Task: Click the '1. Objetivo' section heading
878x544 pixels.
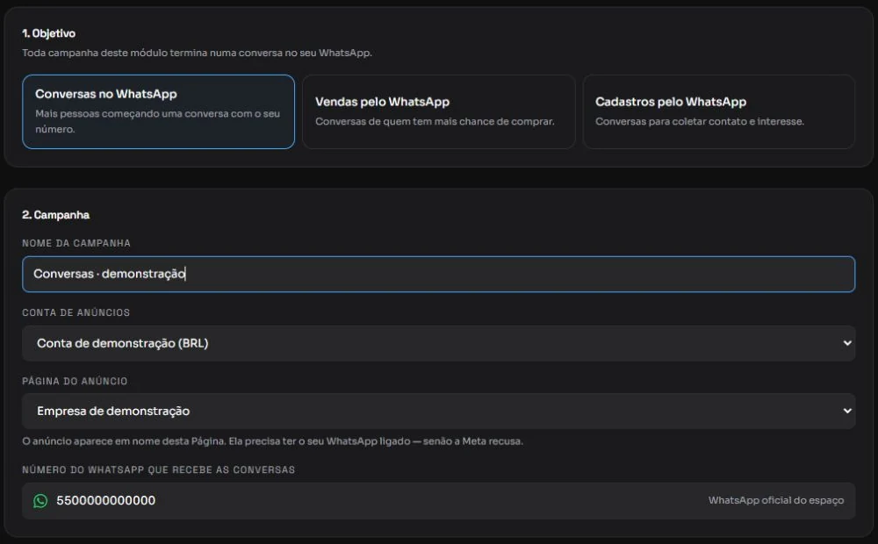Action: tap(48, 33)
